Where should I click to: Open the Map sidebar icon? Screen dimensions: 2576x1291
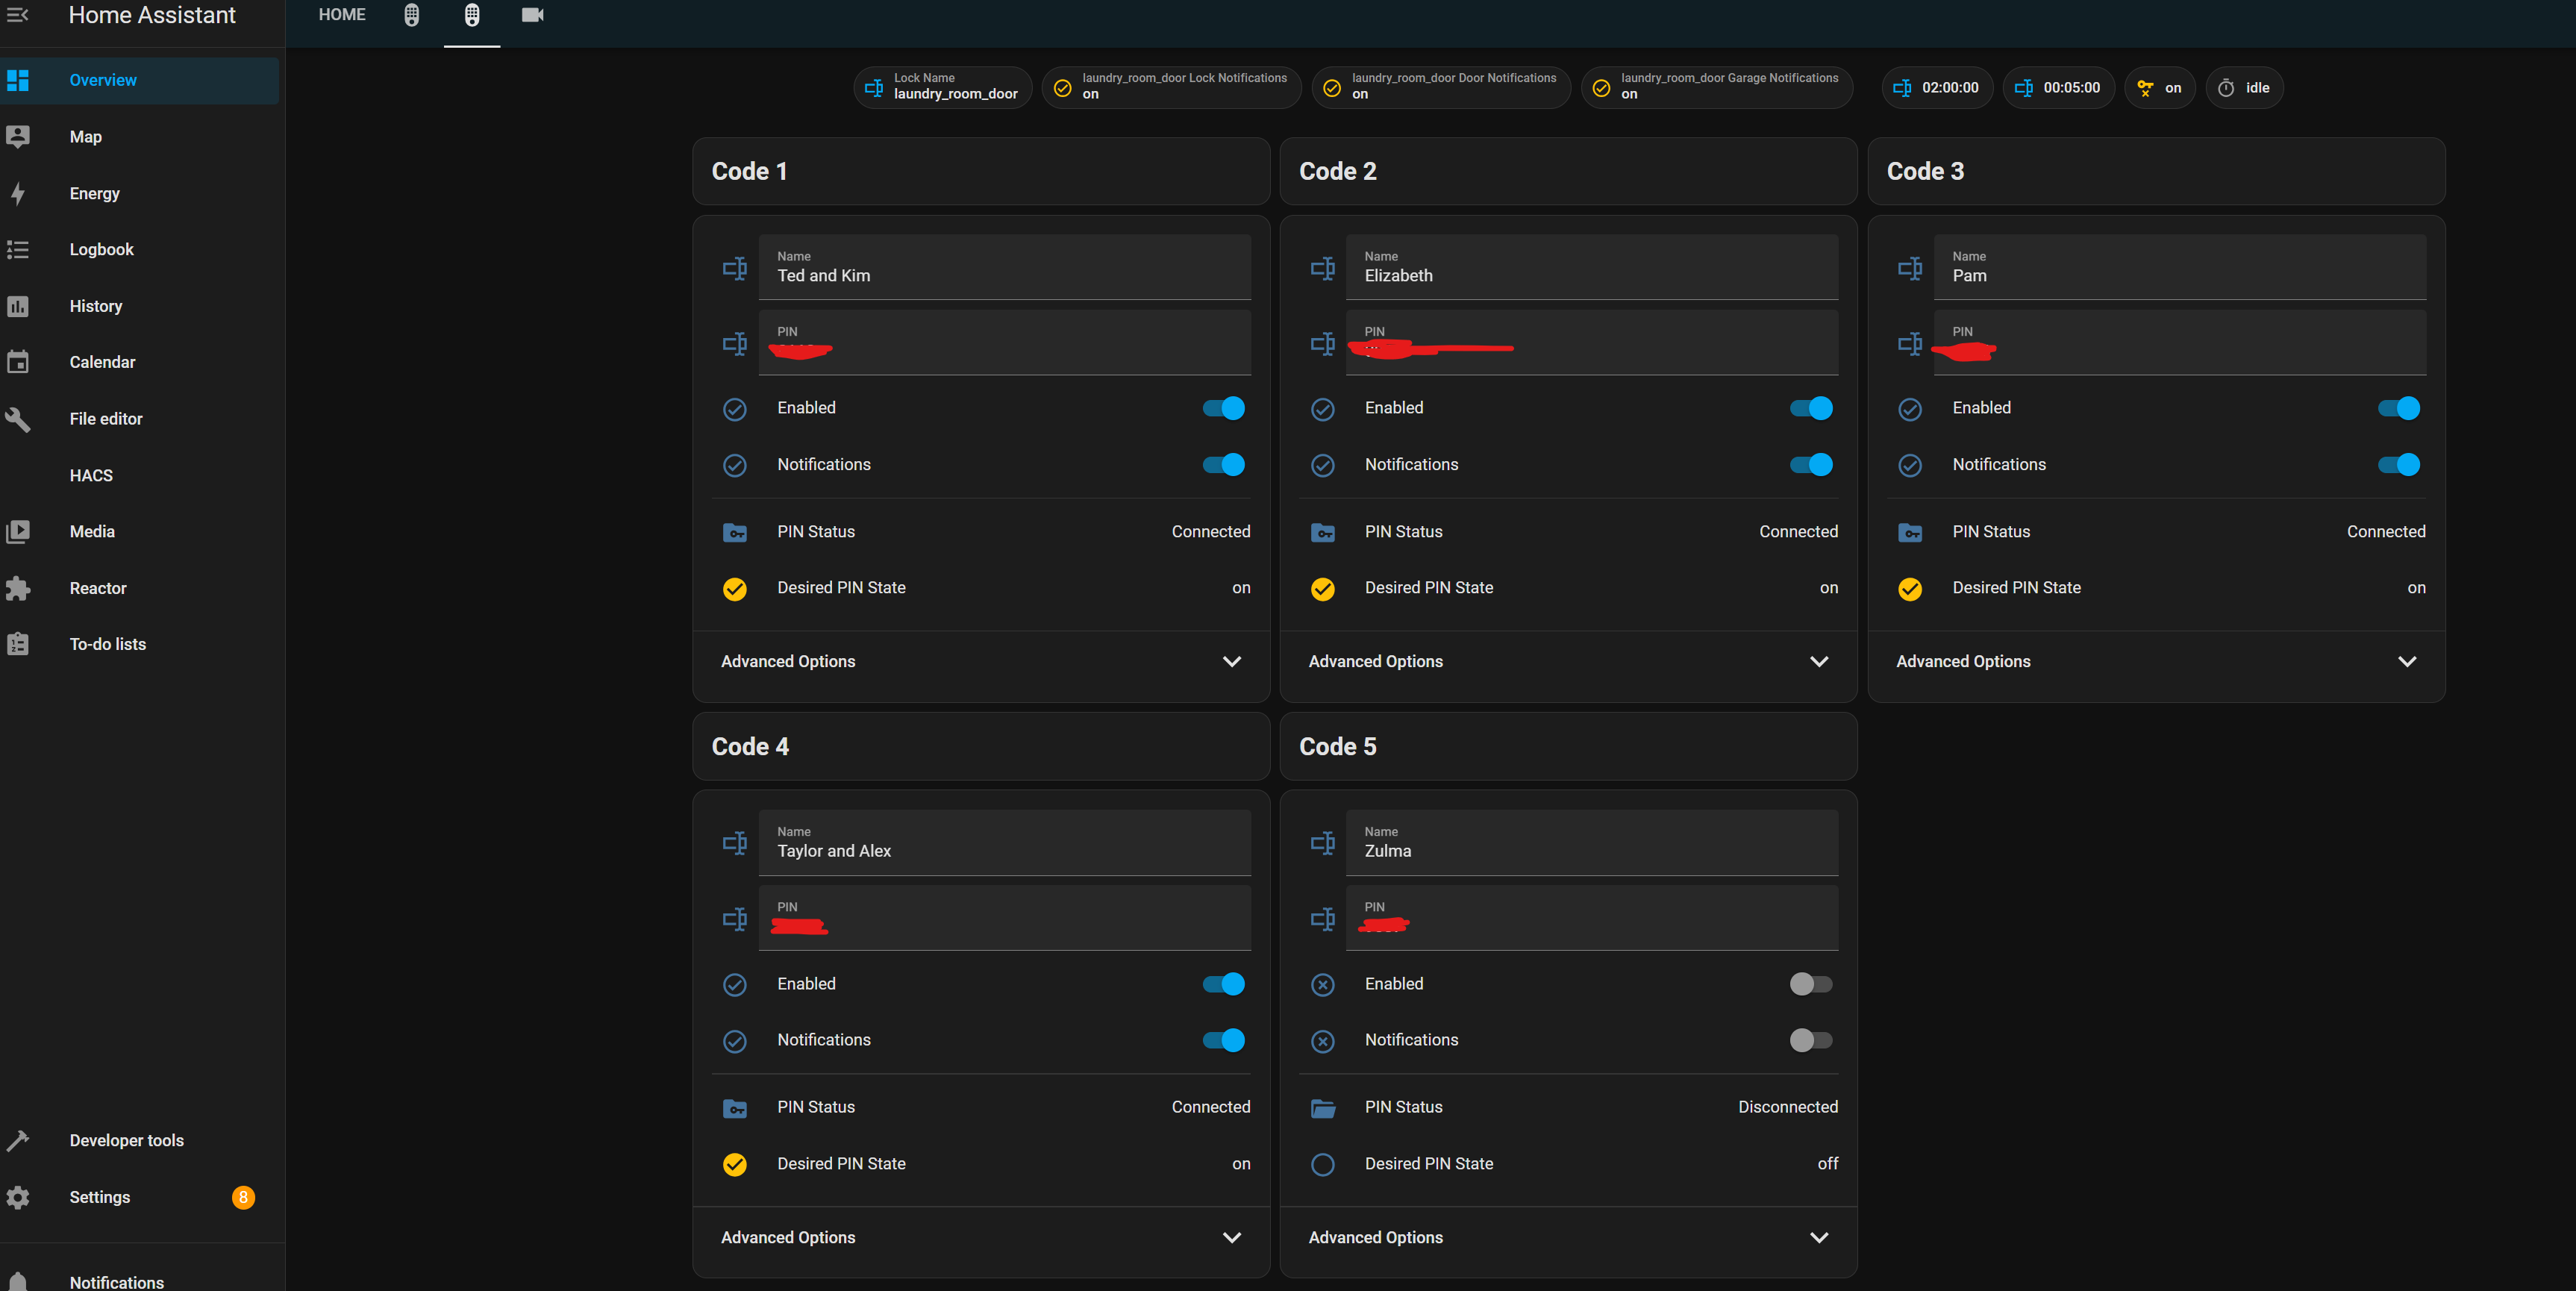[x=18, y=137]
